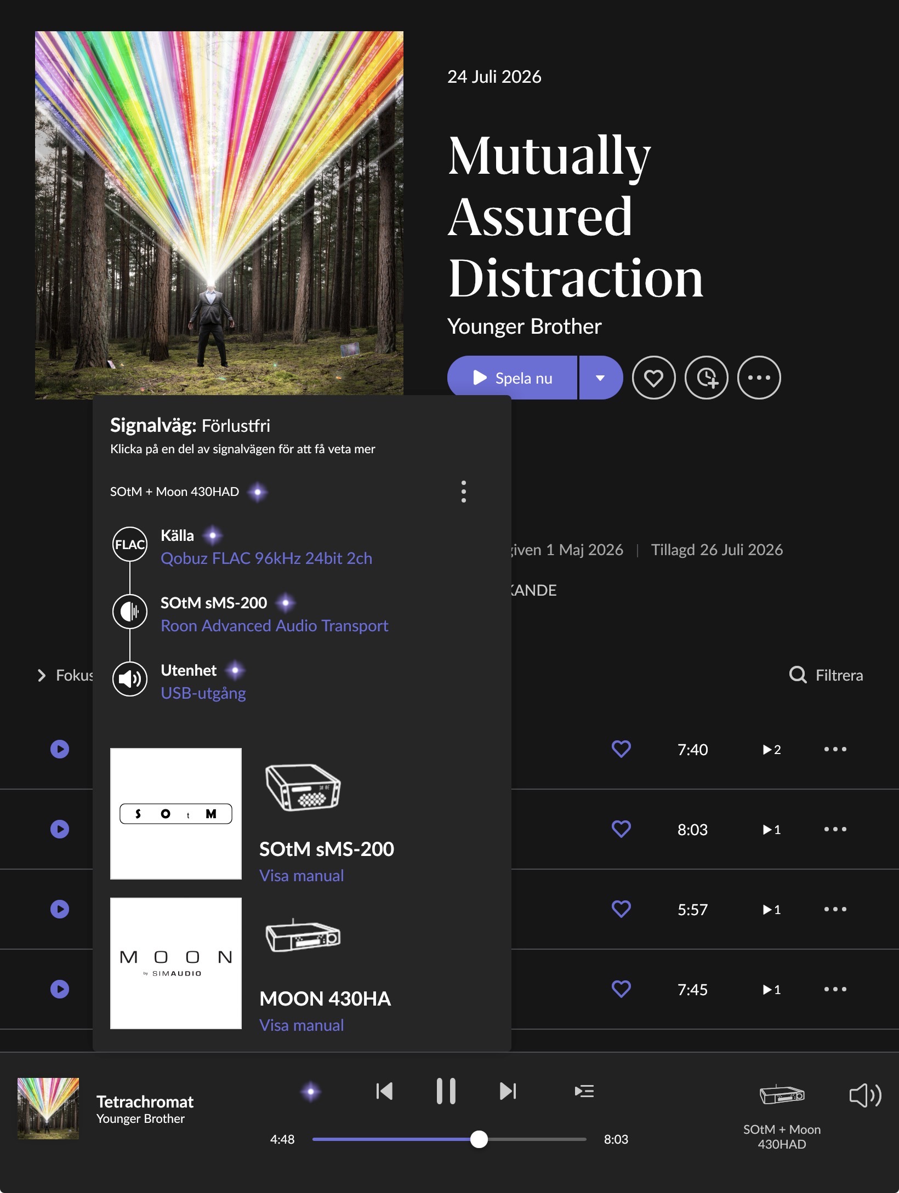Image resolution: width=899 pixels, height=1193 pixels.
Task: Click the Filtrera search icon
Action: (798, 675)
